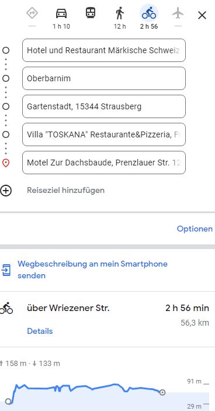Click the elevation profile end marker
215x411 pixels.
pos(162,392)
